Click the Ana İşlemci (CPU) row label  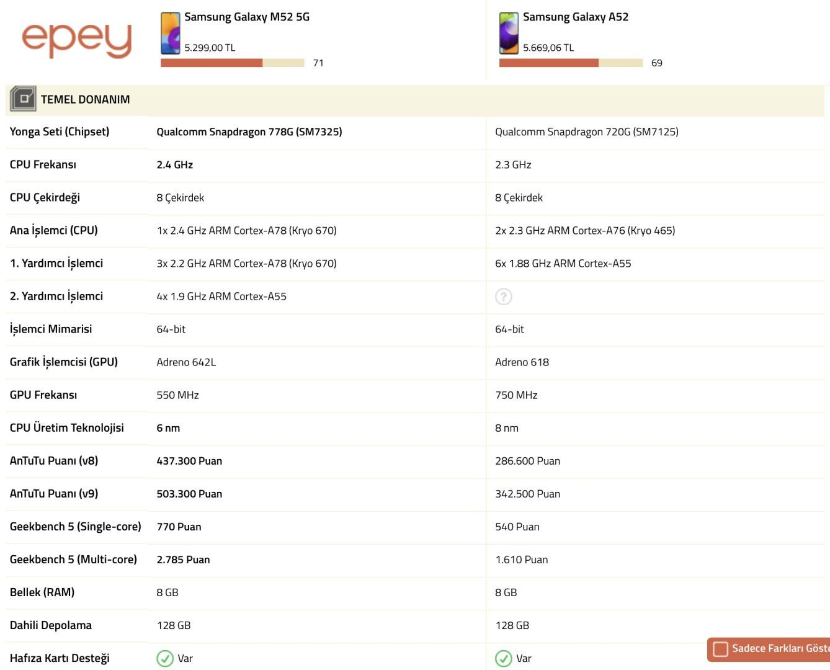pyautogui.click(x=54, y=230)
